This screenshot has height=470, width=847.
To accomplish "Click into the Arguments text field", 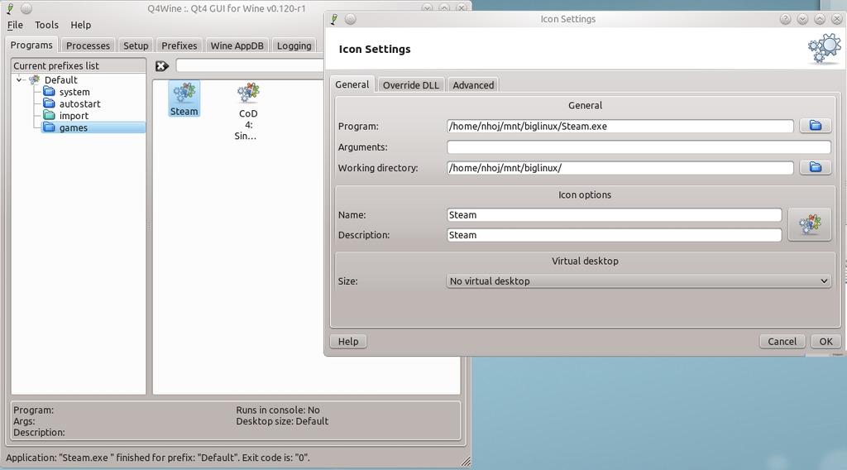I will [638, 147].
